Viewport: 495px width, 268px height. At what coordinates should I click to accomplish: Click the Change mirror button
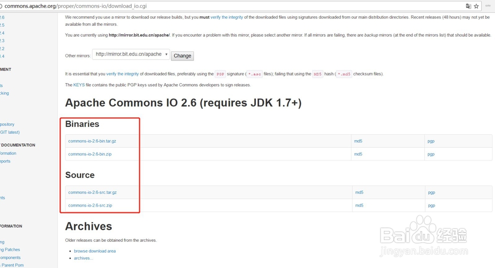[183, 55]
